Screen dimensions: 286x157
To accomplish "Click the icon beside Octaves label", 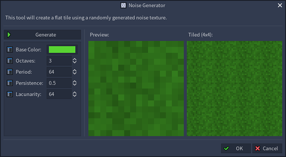I will pos(10,61).
